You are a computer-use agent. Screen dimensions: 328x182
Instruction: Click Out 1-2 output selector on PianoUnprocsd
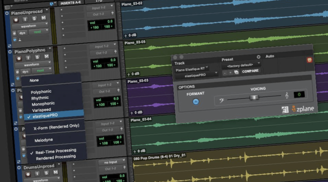pos(98,14)
